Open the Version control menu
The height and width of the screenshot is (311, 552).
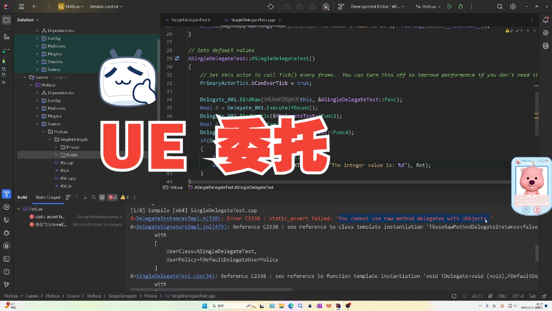point(106,6)
